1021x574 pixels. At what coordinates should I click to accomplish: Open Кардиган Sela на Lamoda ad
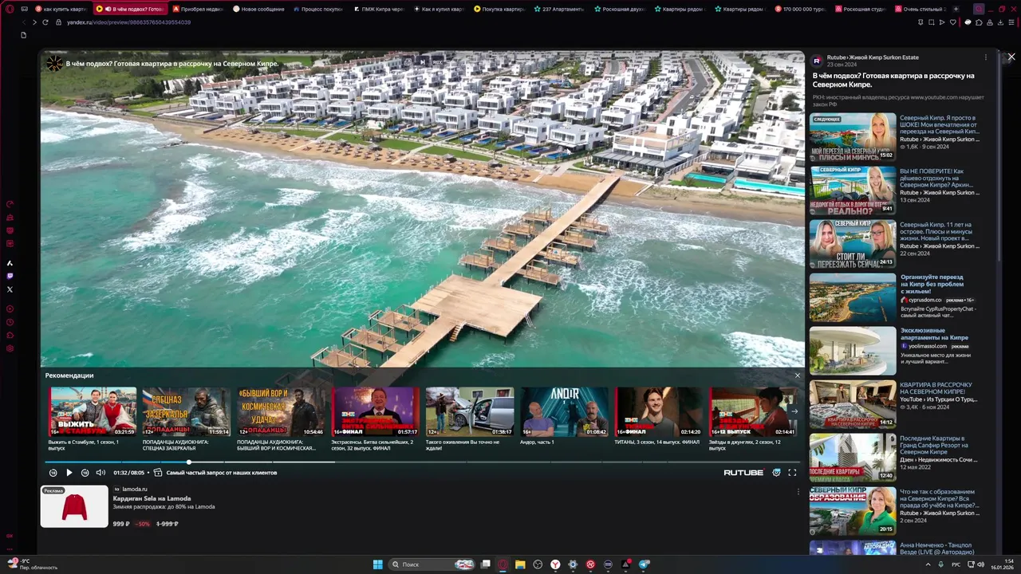click(152, 498)
